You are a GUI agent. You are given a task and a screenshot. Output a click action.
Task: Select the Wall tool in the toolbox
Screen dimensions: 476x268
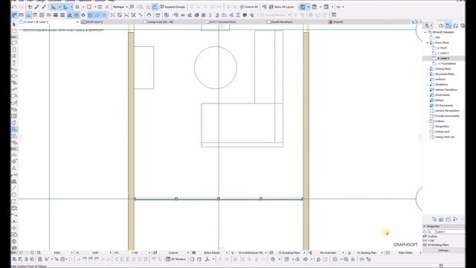click(14, 43)
